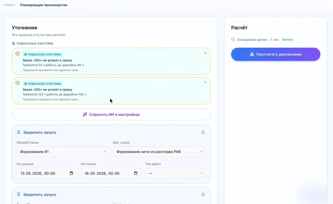Click the orange warning icon on the «О2» hint

18,54
